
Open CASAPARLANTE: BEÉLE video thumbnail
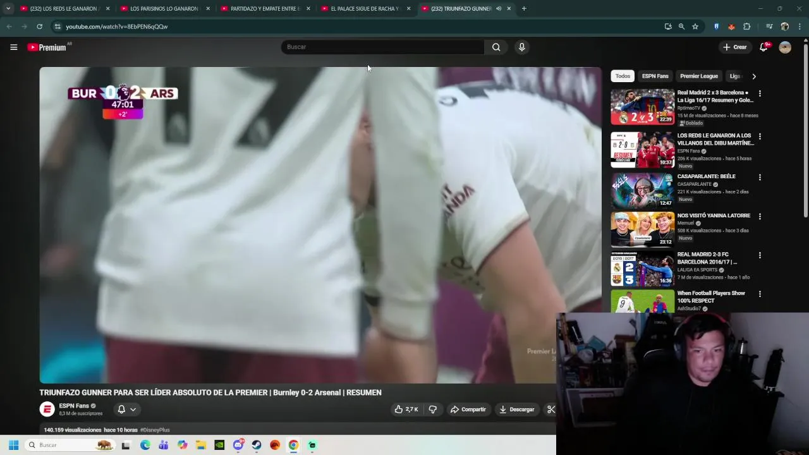pyautogui.click(x=642, y=190)
